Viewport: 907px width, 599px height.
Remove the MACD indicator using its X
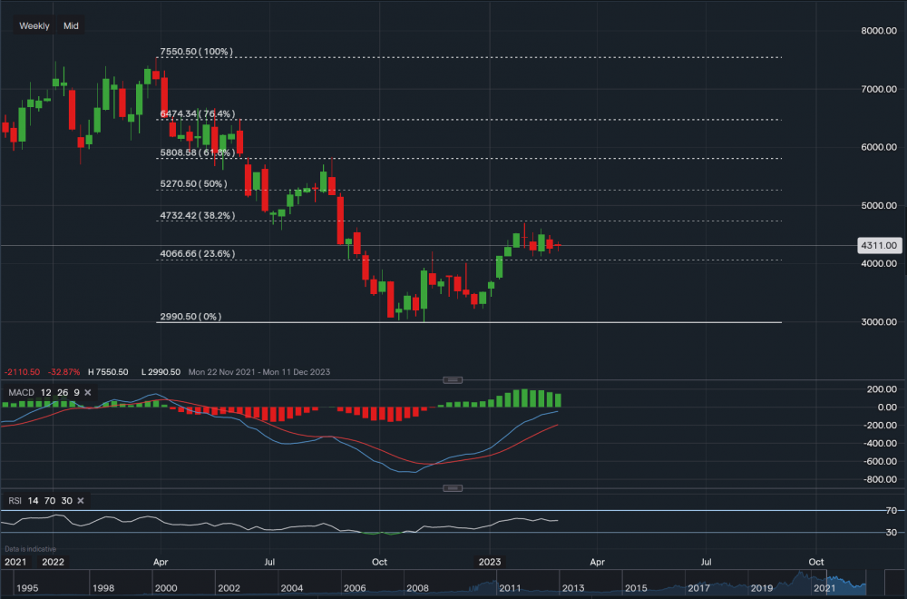click(x=90, y=392)
